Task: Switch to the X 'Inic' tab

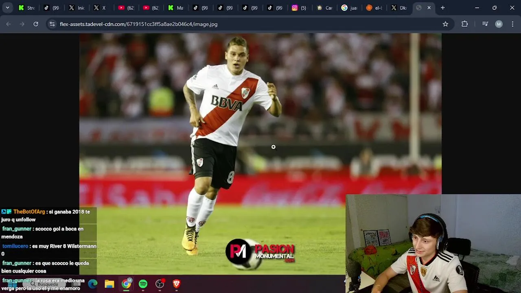Action: (x=77, y=8)
